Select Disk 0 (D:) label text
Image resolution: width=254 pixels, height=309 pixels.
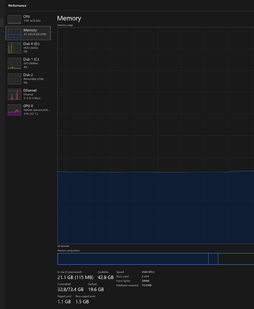pyautogui.click(x=32, y=44)
